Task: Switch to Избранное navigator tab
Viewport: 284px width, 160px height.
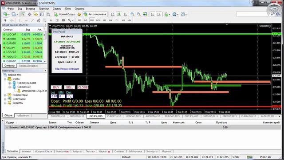Action: tap(23, 116)
